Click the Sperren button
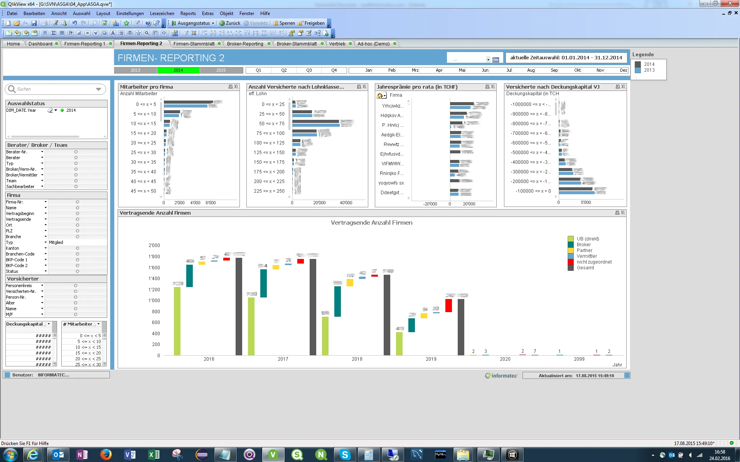Viewport: 740px width, 462px height. tap(284, 23)
